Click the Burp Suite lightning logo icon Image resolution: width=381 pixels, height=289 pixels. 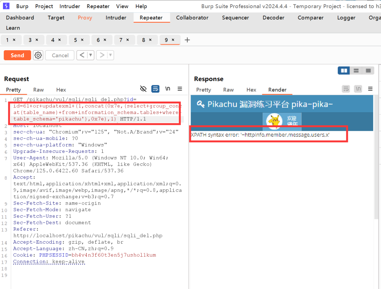[6, 6]
